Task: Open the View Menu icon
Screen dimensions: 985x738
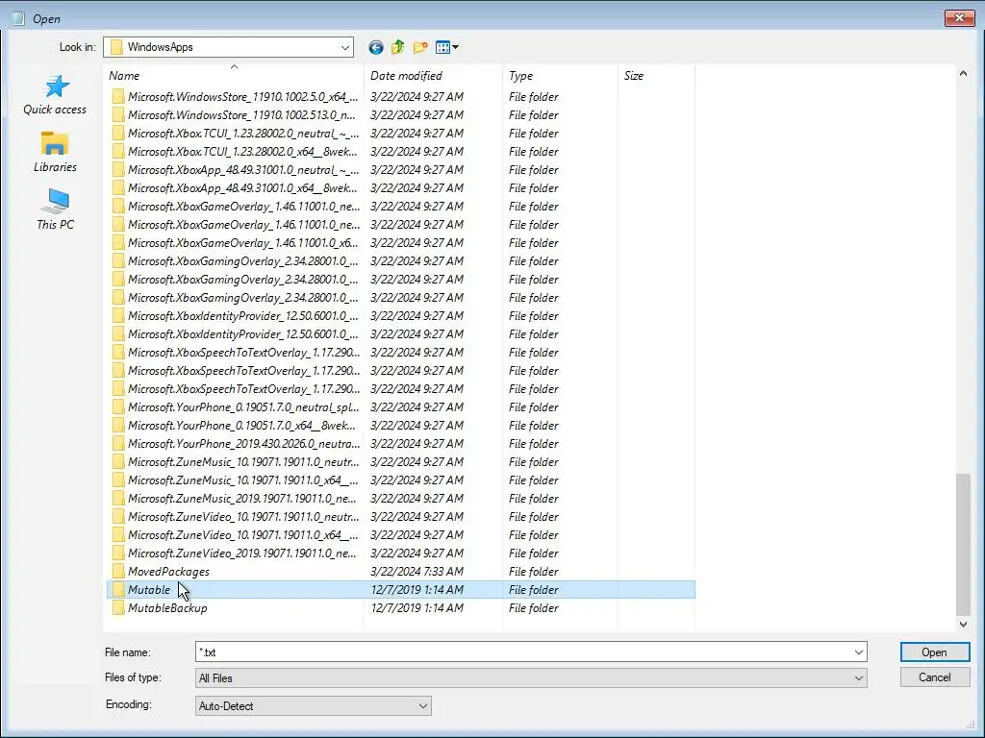Action: [442, 47]
